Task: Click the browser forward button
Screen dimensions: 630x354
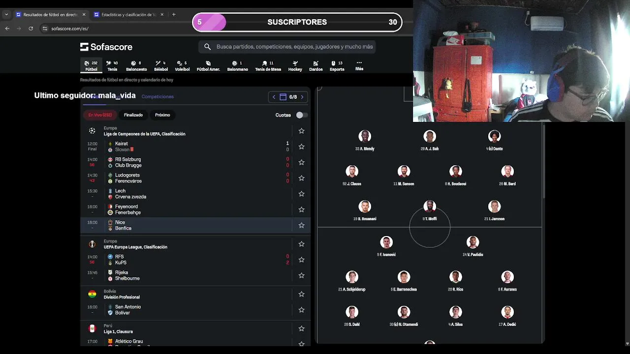Action: coord(19,29)
